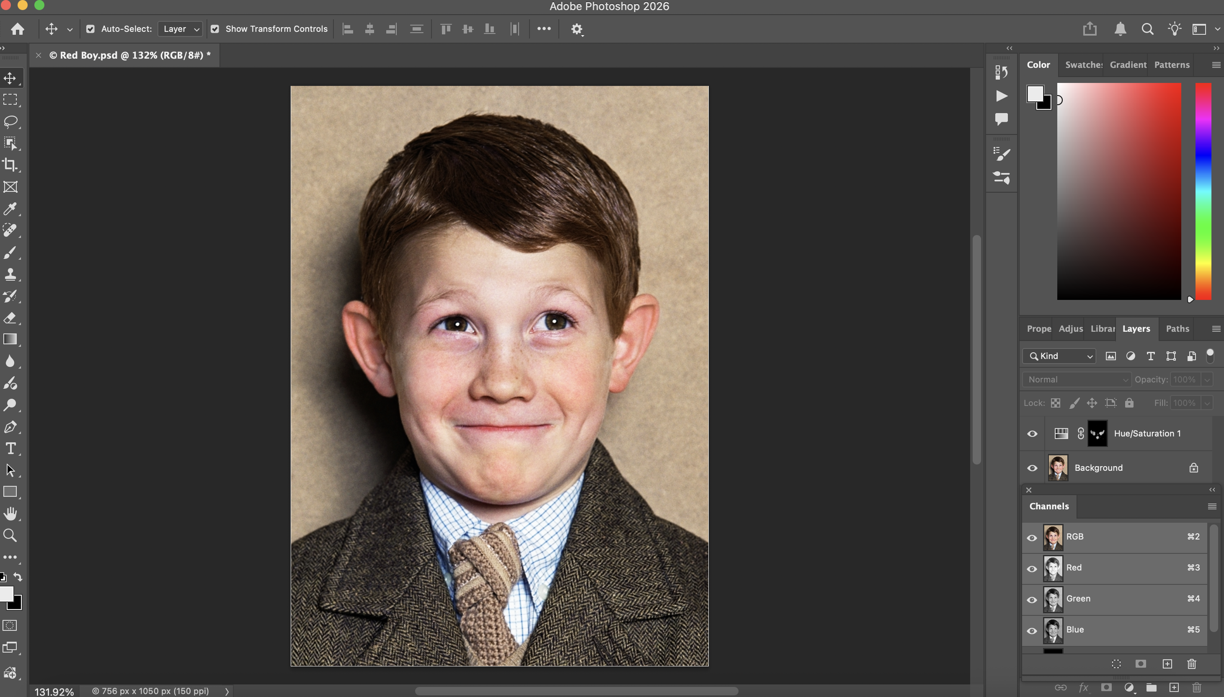This screenshot has width=1224, height=697.
Task: Open the blend mode Normal dropdown
Action: pyautogui.click(x=1077, y=379)
